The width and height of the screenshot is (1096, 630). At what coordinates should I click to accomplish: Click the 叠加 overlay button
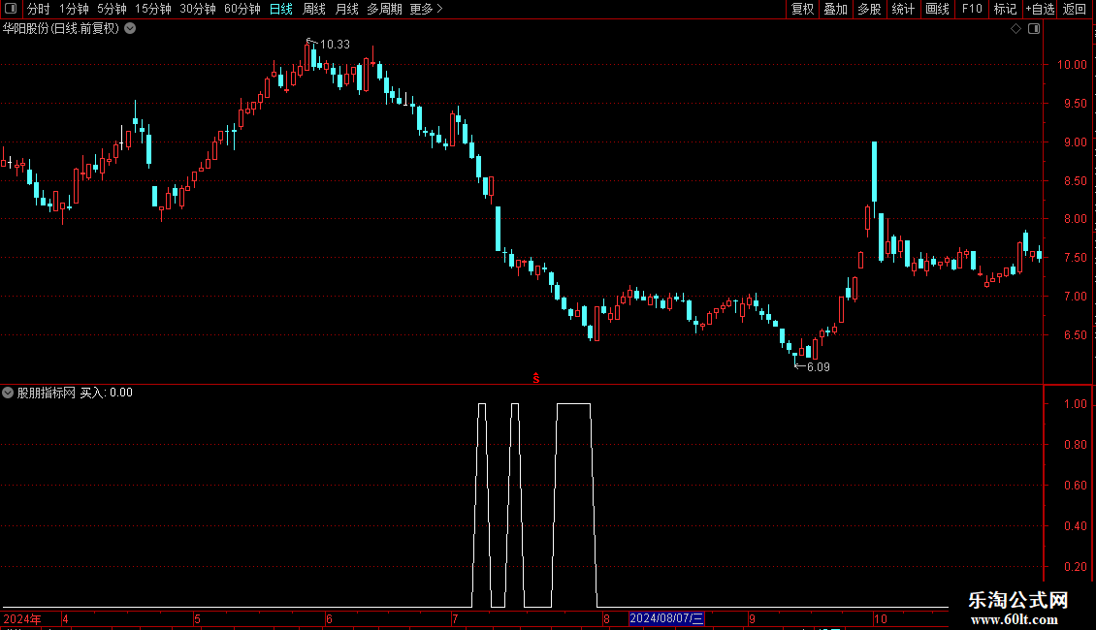(835, 9)
